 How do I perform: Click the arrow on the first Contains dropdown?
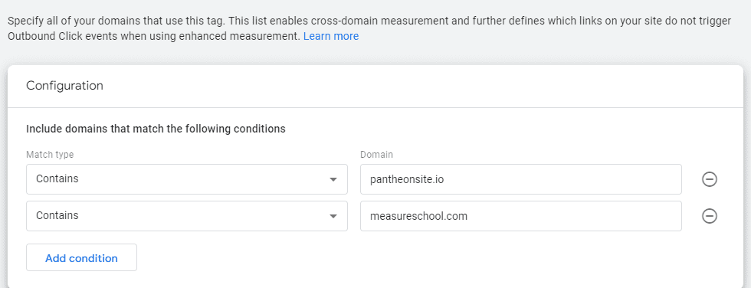[333, 180]
